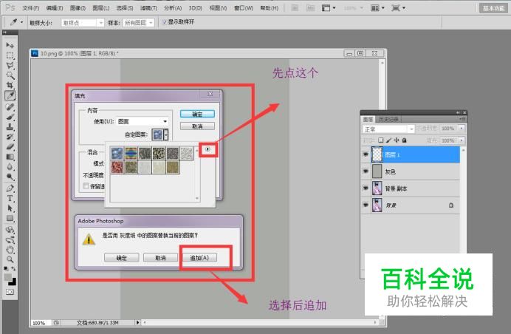
Task: Select the Rectangle shape tool
Action: tap(10, 218)
